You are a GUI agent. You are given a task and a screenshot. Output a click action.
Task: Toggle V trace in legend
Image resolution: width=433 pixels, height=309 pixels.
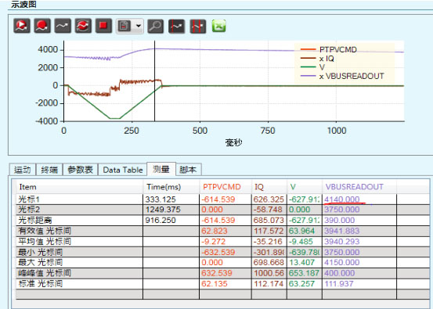tap(312, 67)
